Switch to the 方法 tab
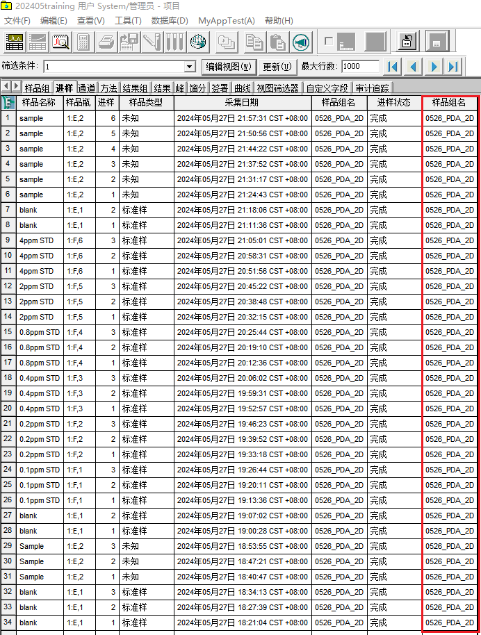 [x=108, y=88]
